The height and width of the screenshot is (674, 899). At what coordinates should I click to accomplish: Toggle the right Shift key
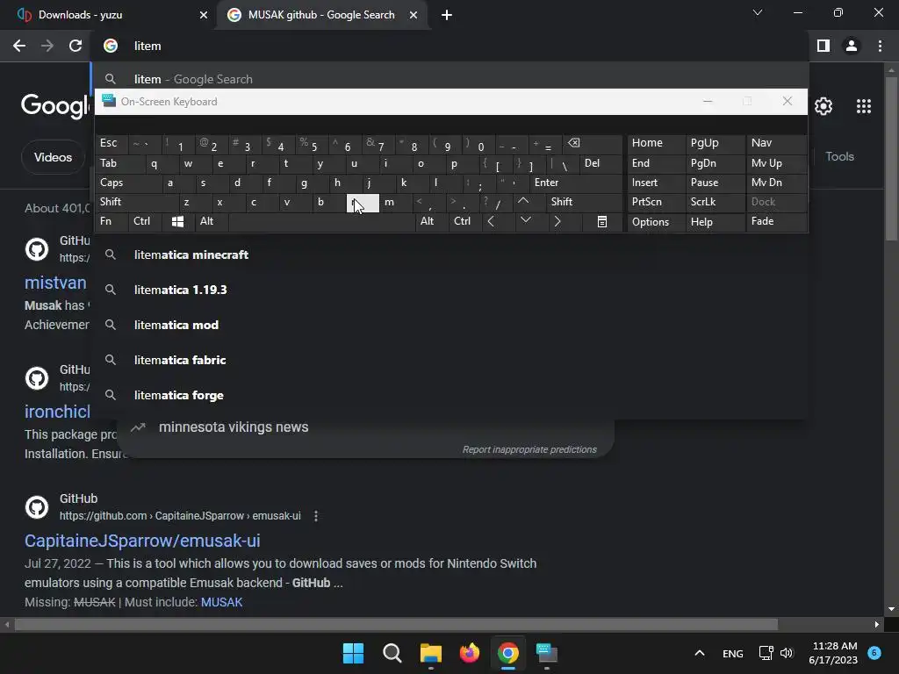(584, 202)
